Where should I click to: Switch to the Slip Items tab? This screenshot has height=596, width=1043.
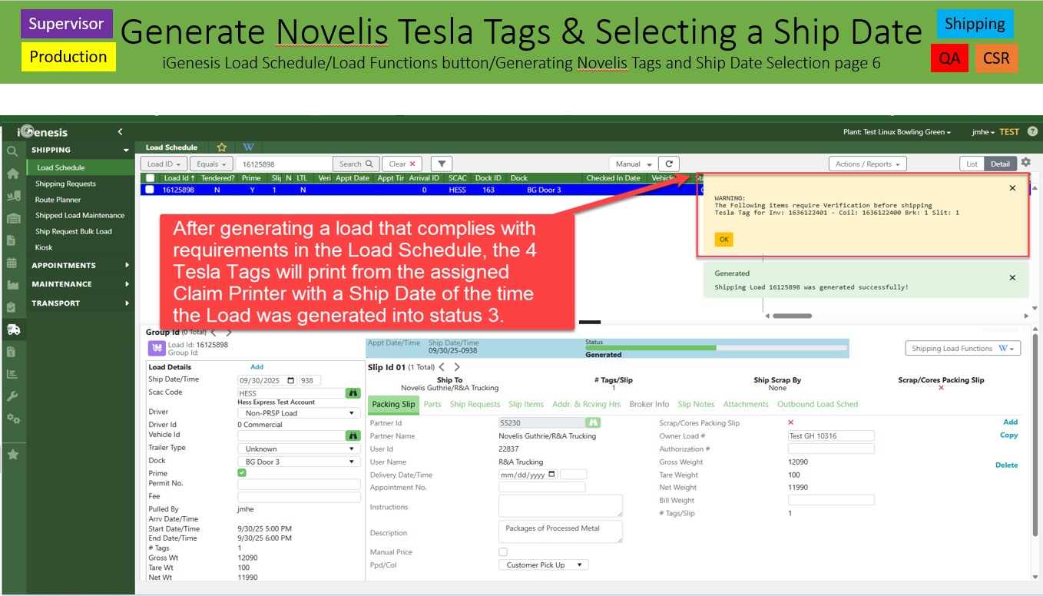(526, 404)
